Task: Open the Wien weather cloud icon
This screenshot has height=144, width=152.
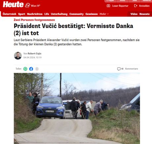Action: click(27, 5)
